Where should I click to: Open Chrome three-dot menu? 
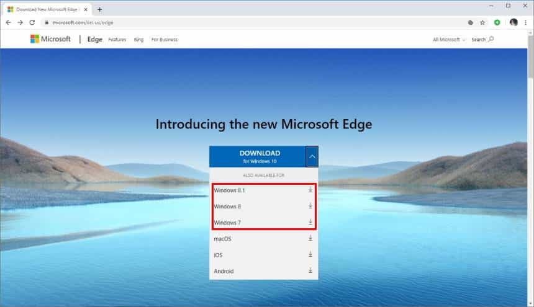[x=525, y=22]
